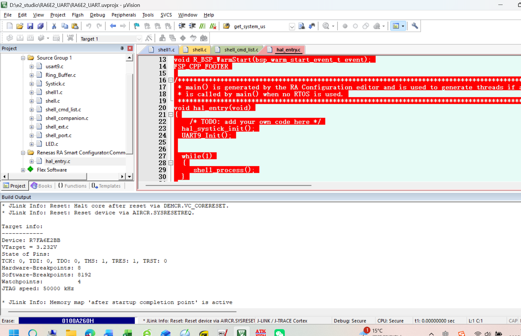
Task: Click the Options for Target icon
Action: [149, 38]
